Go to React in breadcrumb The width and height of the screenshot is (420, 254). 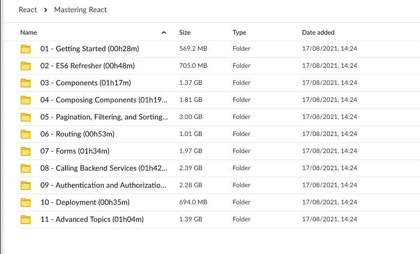(28, 10)
